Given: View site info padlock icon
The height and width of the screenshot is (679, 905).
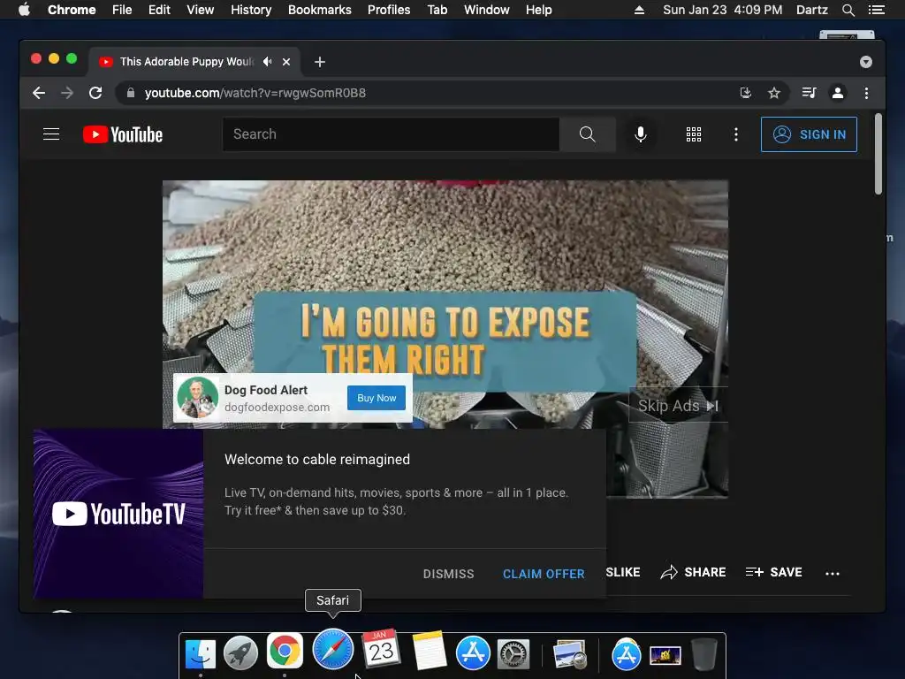Looking at the screenshot, I should click(x=131, y=93).
